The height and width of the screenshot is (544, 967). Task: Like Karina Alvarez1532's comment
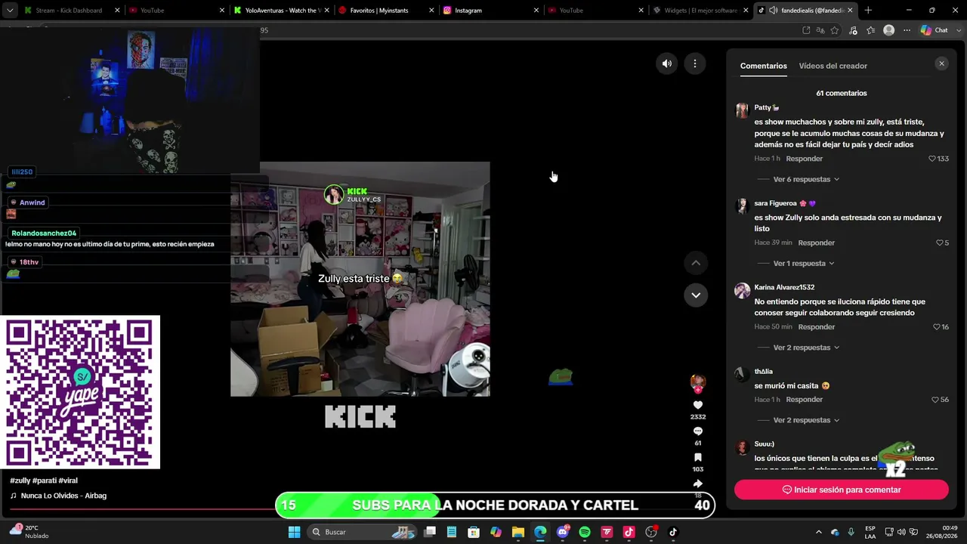[937, 327]
